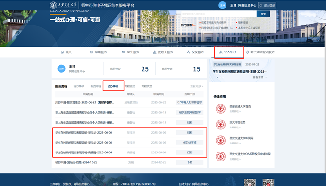This screenshot has height=186, width=326.
Task: Click status 保卫处审核
Action: [190, 143]
